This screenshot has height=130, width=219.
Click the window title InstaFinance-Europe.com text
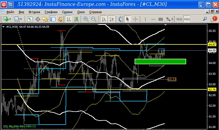pos(75,4)
